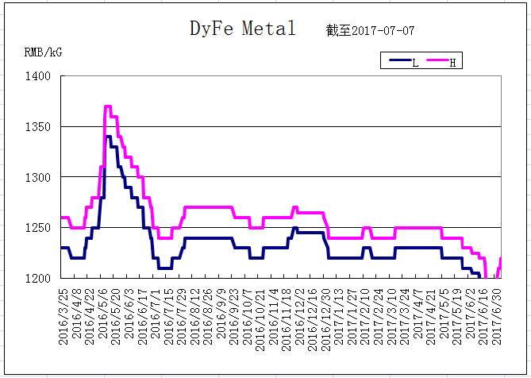531x378 pixels.
Task: Click the magenta H series peak near 1370
Action: 108,106
